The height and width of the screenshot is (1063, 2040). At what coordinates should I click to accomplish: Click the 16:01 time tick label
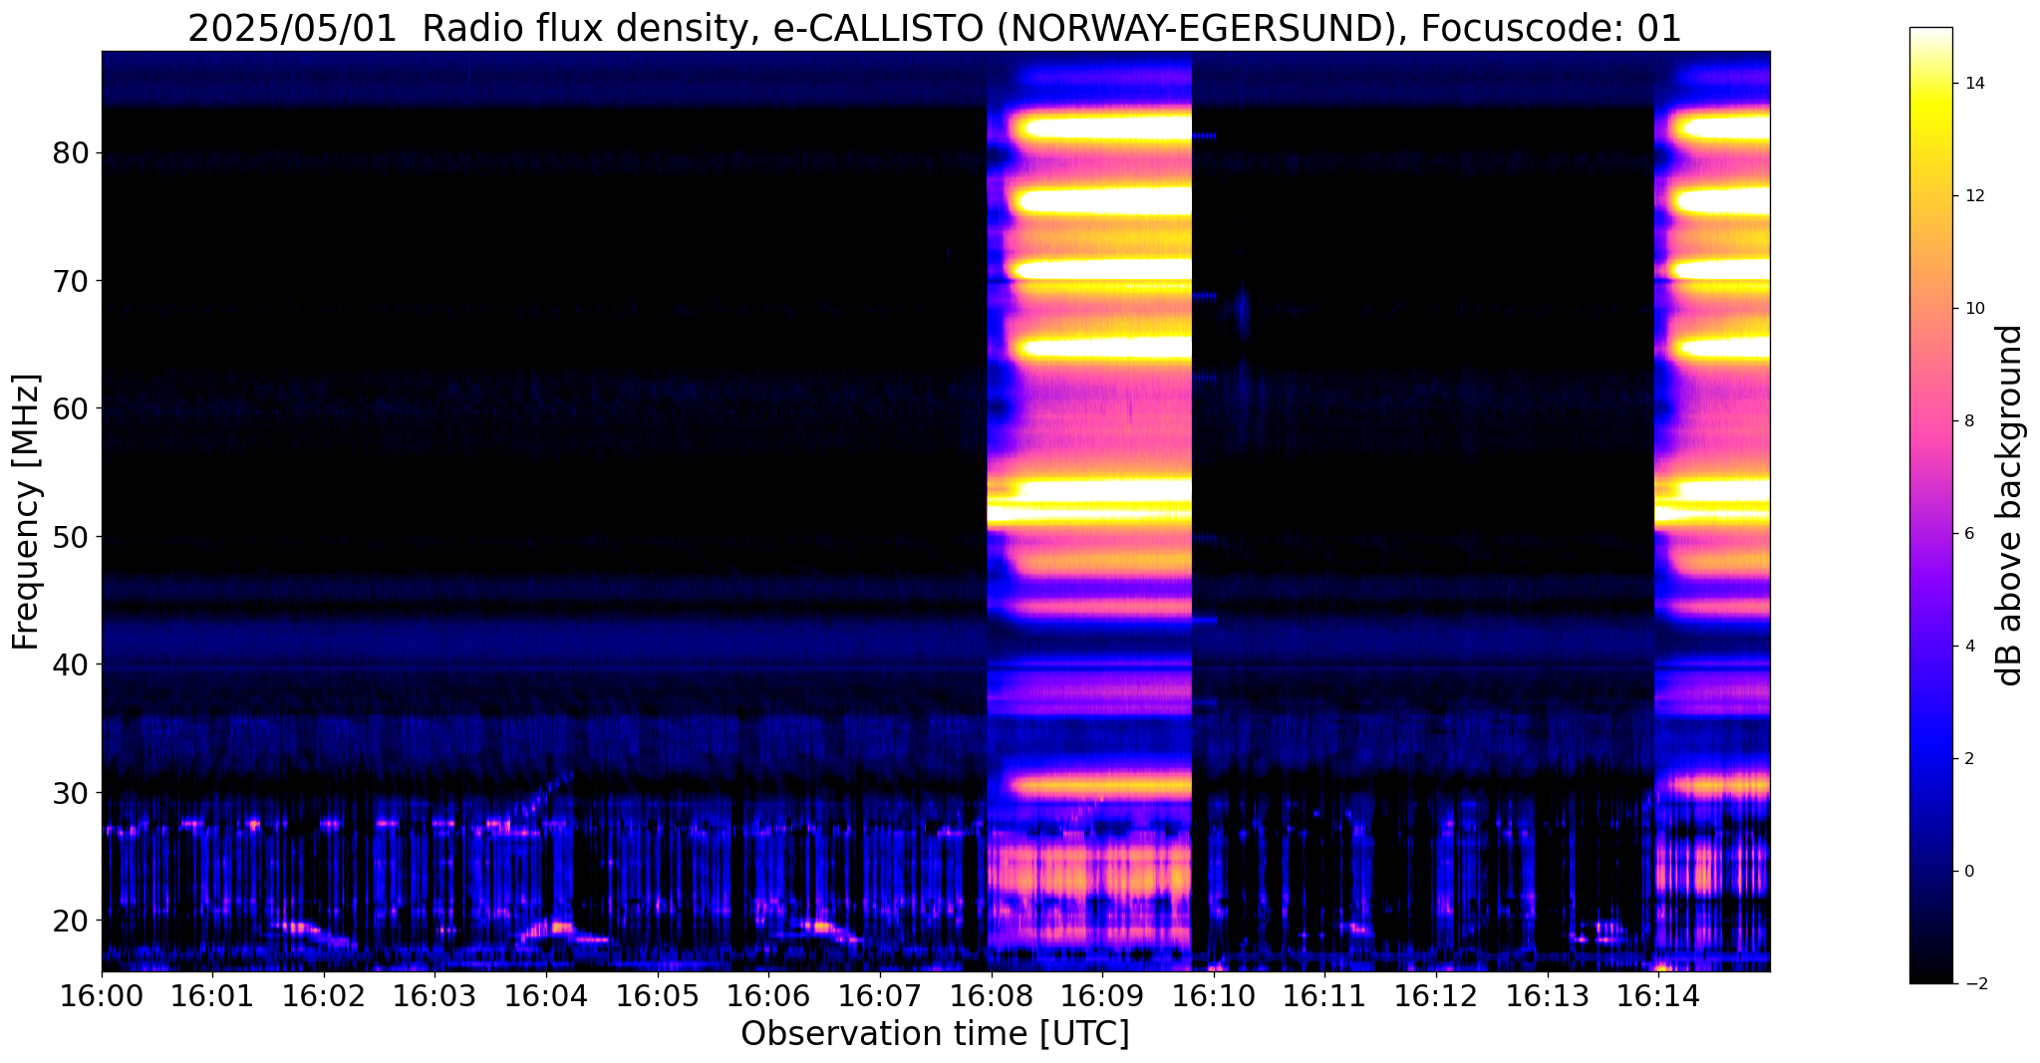point(212,996)
